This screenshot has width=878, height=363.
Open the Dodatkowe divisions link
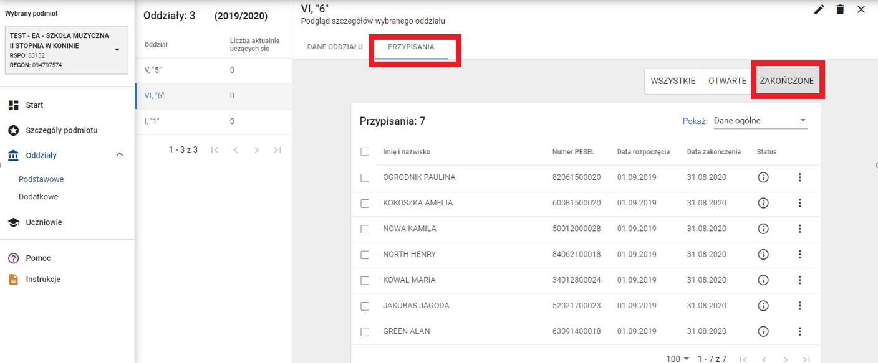pos(38,197)
